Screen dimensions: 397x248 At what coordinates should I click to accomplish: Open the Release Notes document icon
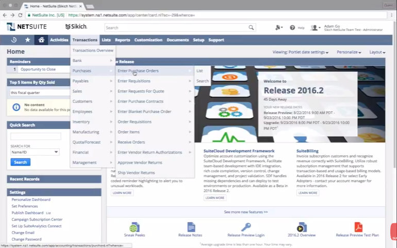[191, 227]
